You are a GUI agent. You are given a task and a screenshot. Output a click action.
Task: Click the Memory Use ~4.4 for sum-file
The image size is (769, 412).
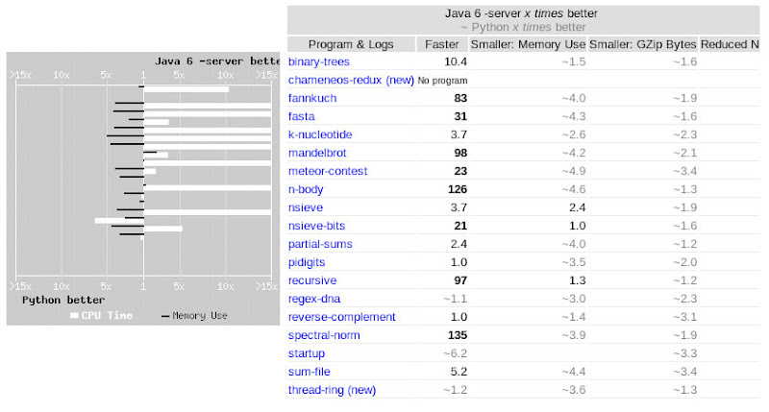(574, 372)
